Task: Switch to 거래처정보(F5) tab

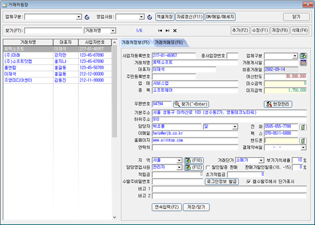Action: click(x=135, y=42)
